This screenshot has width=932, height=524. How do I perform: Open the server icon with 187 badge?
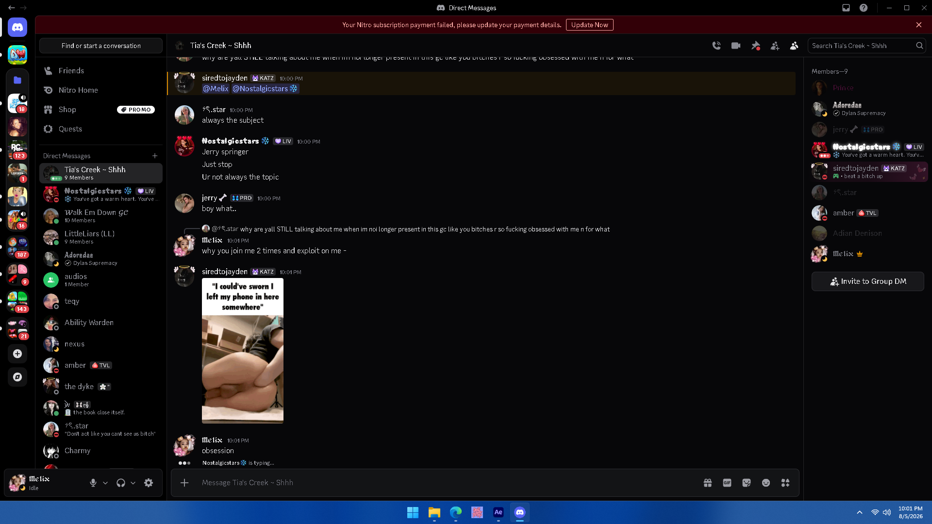tap(17, 247)
